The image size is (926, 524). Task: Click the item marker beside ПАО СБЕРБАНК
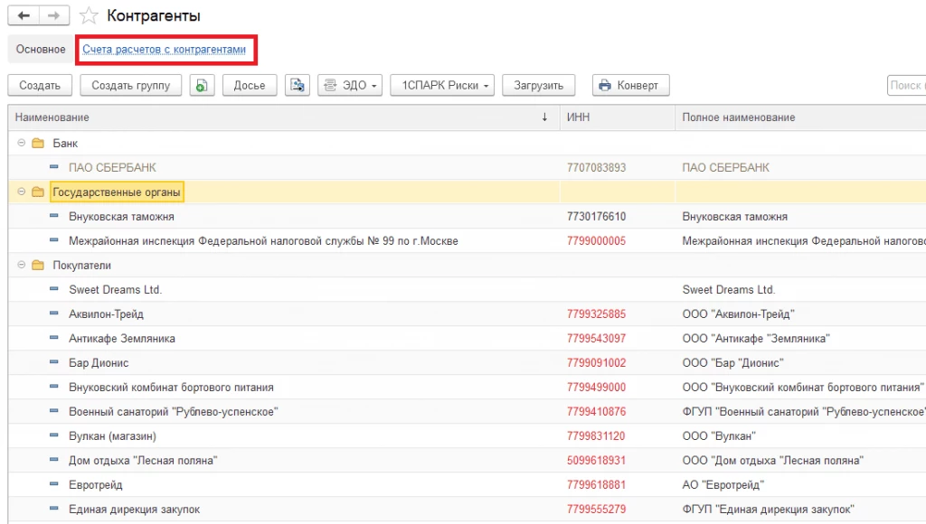coord(53,167)
